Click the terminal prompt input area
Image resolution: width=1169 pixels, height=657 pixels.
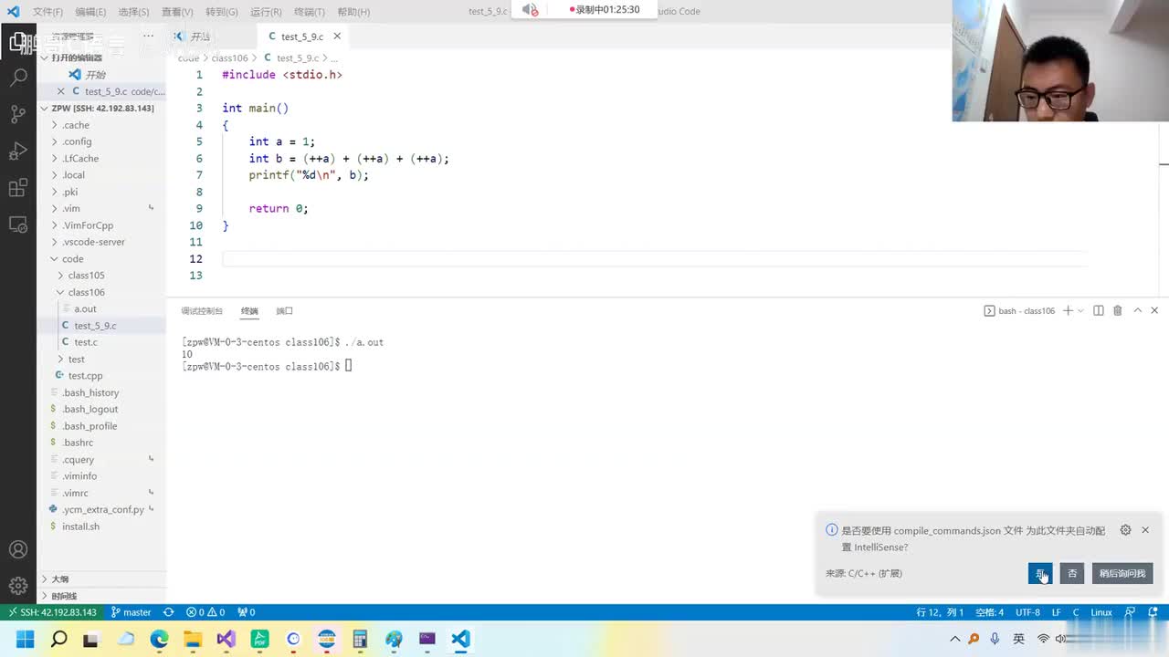(x=348, y=366)
